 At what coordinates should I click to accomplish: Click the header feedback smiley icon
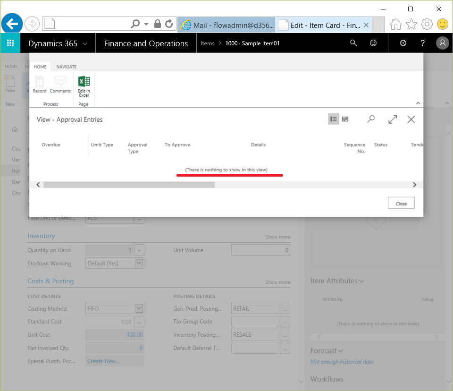click(373, 43)
